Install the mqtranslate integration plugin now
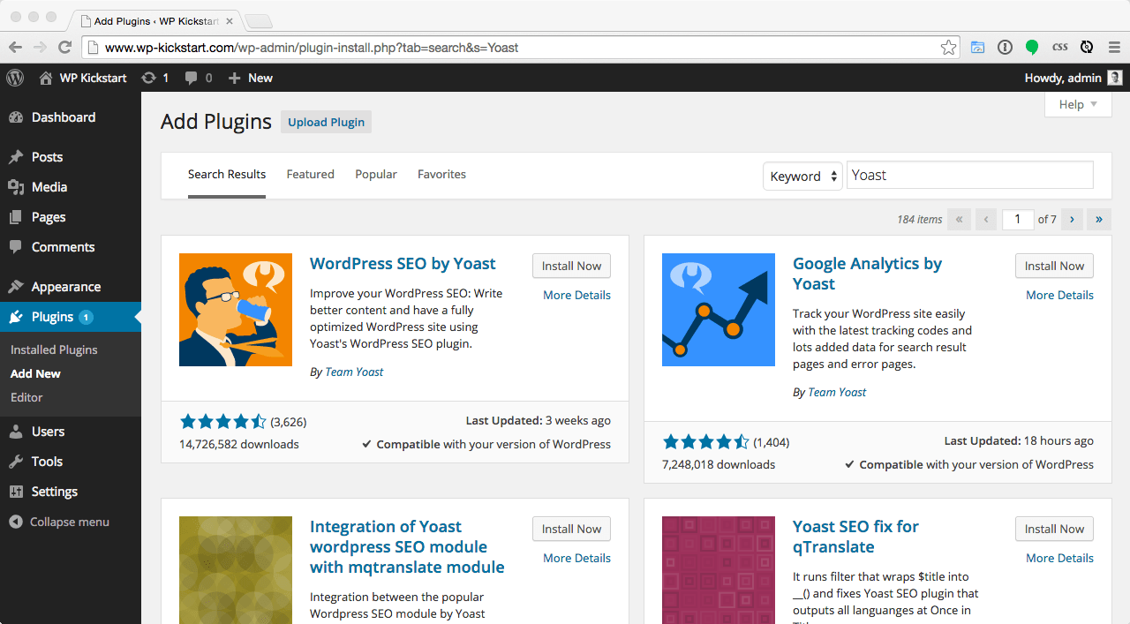The image size is (1130, 624). point(571,529)
